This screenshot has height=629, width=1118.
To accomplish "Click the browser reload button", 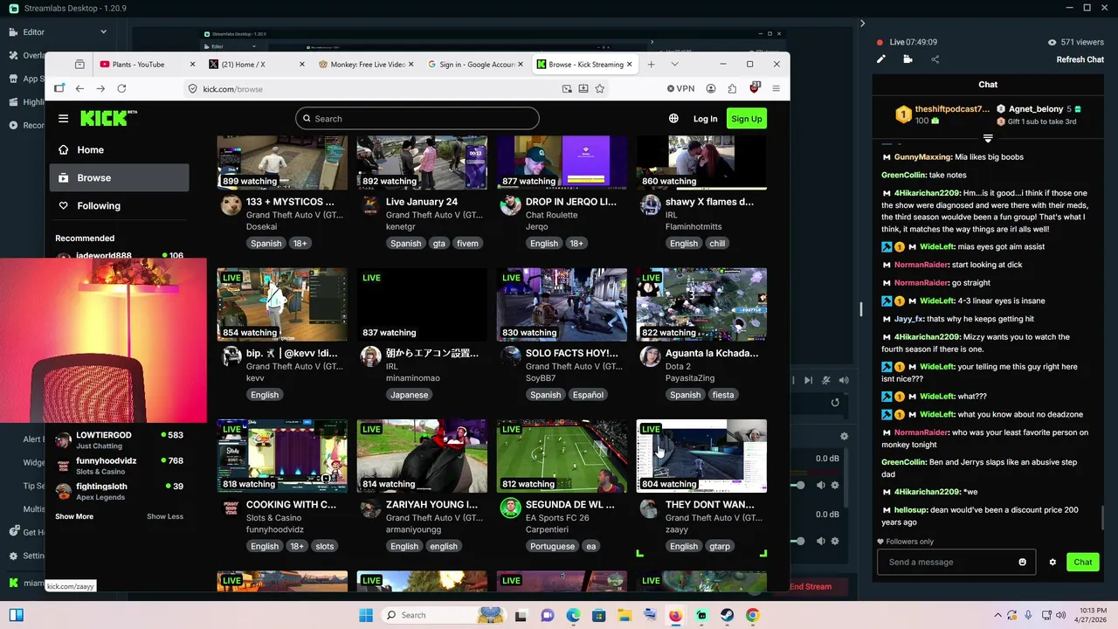I will (121, 88).
